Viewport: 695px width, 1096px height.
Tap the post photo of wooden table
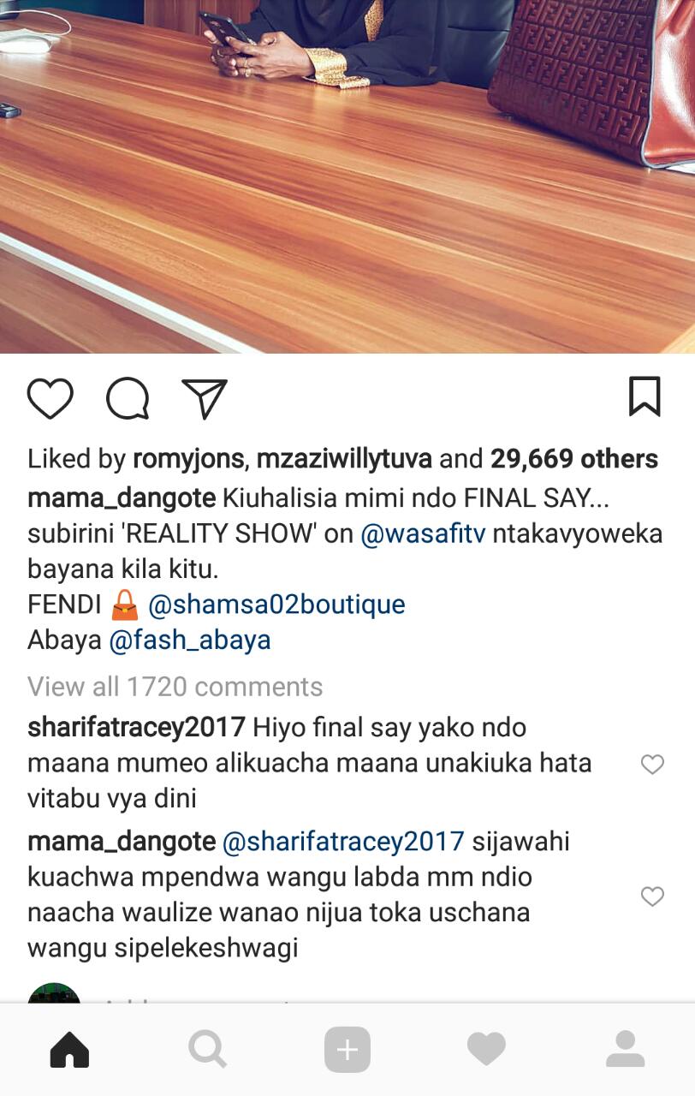tap(347, 176)
